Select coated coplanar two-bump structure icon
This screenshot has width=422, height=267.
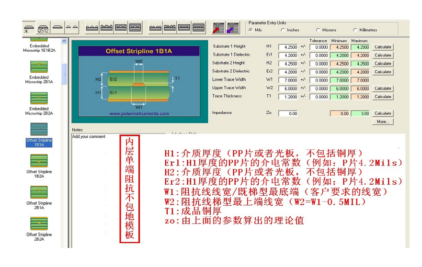106,28
